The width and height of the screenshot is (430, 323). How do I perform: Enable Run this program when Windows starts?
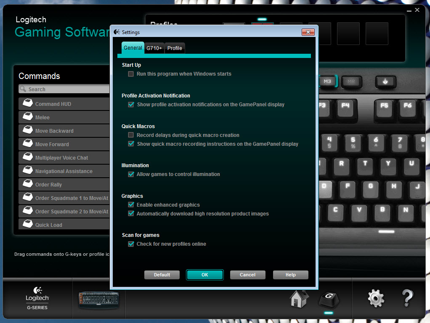coord(131,74)
